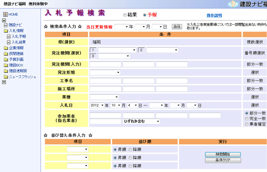Open the HOME link in the sidebar
Screen dimensions: 267x172
pos(13,15)
